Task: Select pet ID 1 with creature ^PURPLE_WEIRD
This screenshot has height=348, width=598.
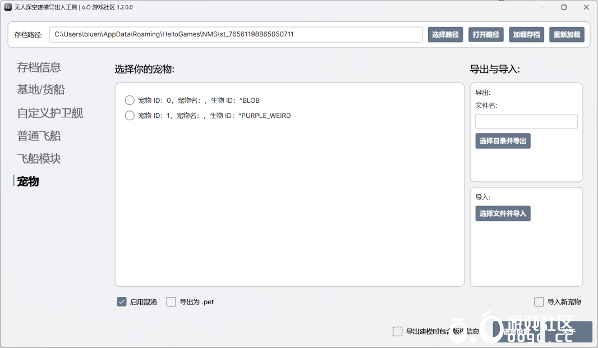Action: 130,116
